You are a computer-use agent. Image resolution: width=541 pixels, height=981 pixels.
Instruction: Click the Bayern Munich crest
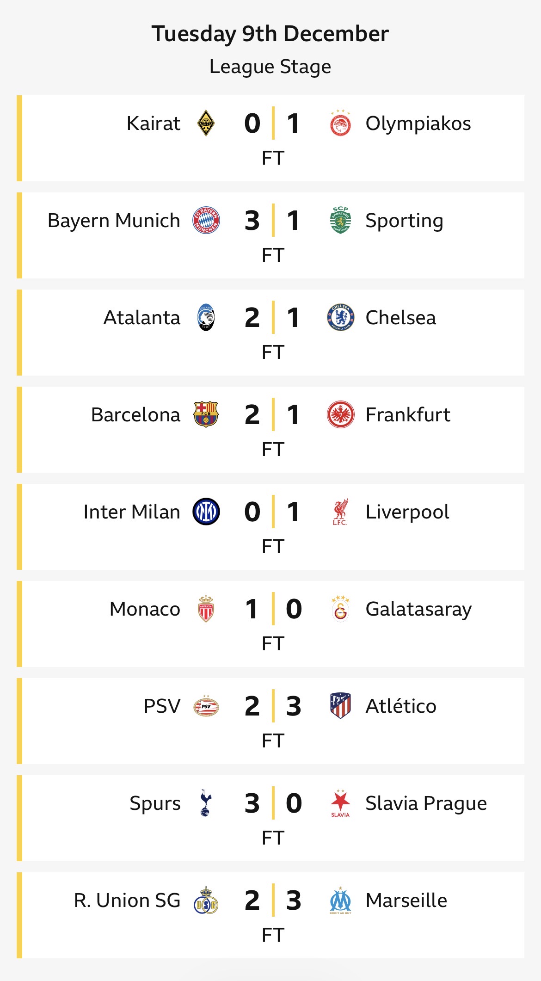click(x=206, y=220)
